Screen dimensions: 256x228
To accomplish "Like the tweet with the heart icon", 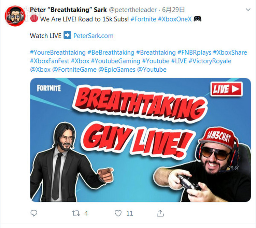I will tap(118, 213).
